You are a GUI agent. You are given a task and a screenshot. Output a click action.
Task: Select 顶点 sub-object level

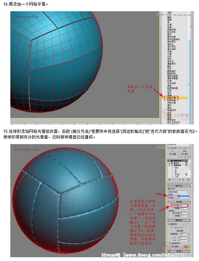tap(176, 168)
